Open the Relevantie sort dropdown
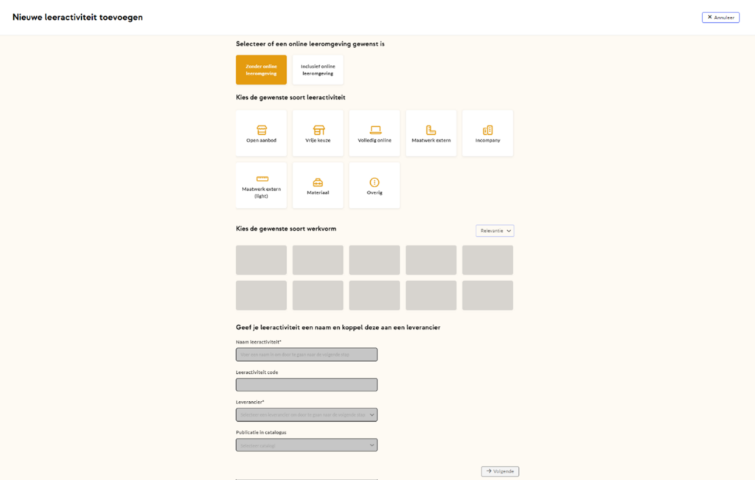 coord(495,231)
